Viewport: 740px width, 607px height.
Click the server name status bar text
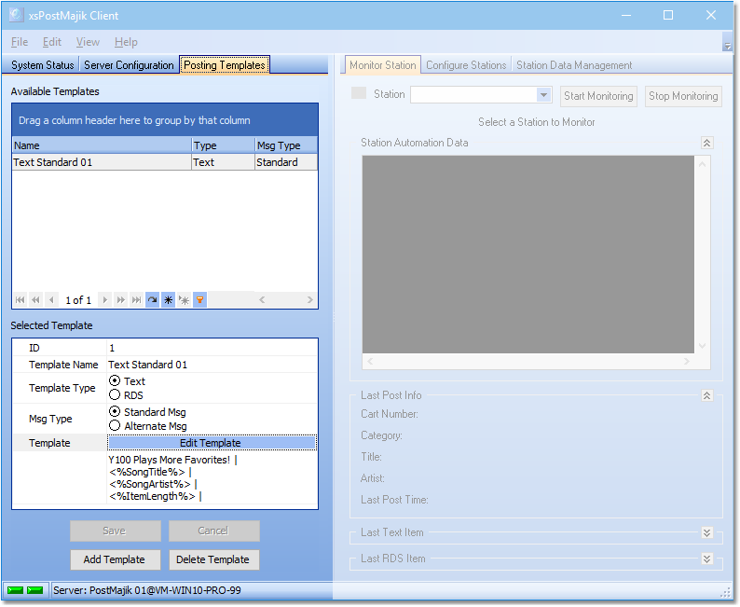coord(146,590)
